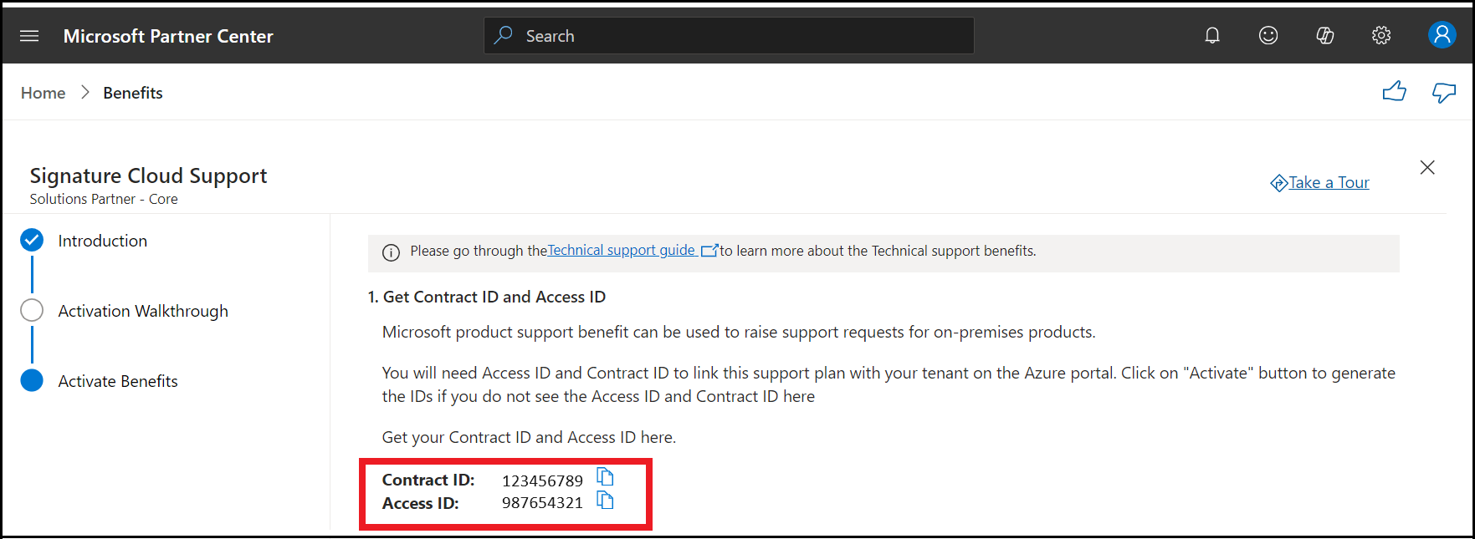
Task: Copy the Contract ID value
Action: [x=605, y=477]
